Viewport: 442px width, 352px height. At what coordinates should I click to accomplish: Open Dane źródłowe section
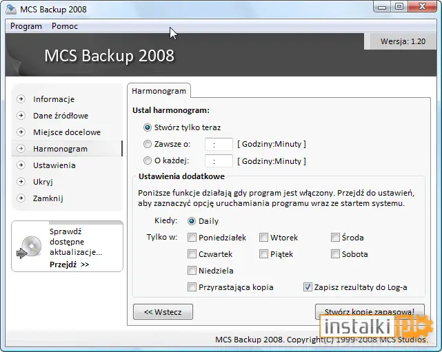coord(61,116)
